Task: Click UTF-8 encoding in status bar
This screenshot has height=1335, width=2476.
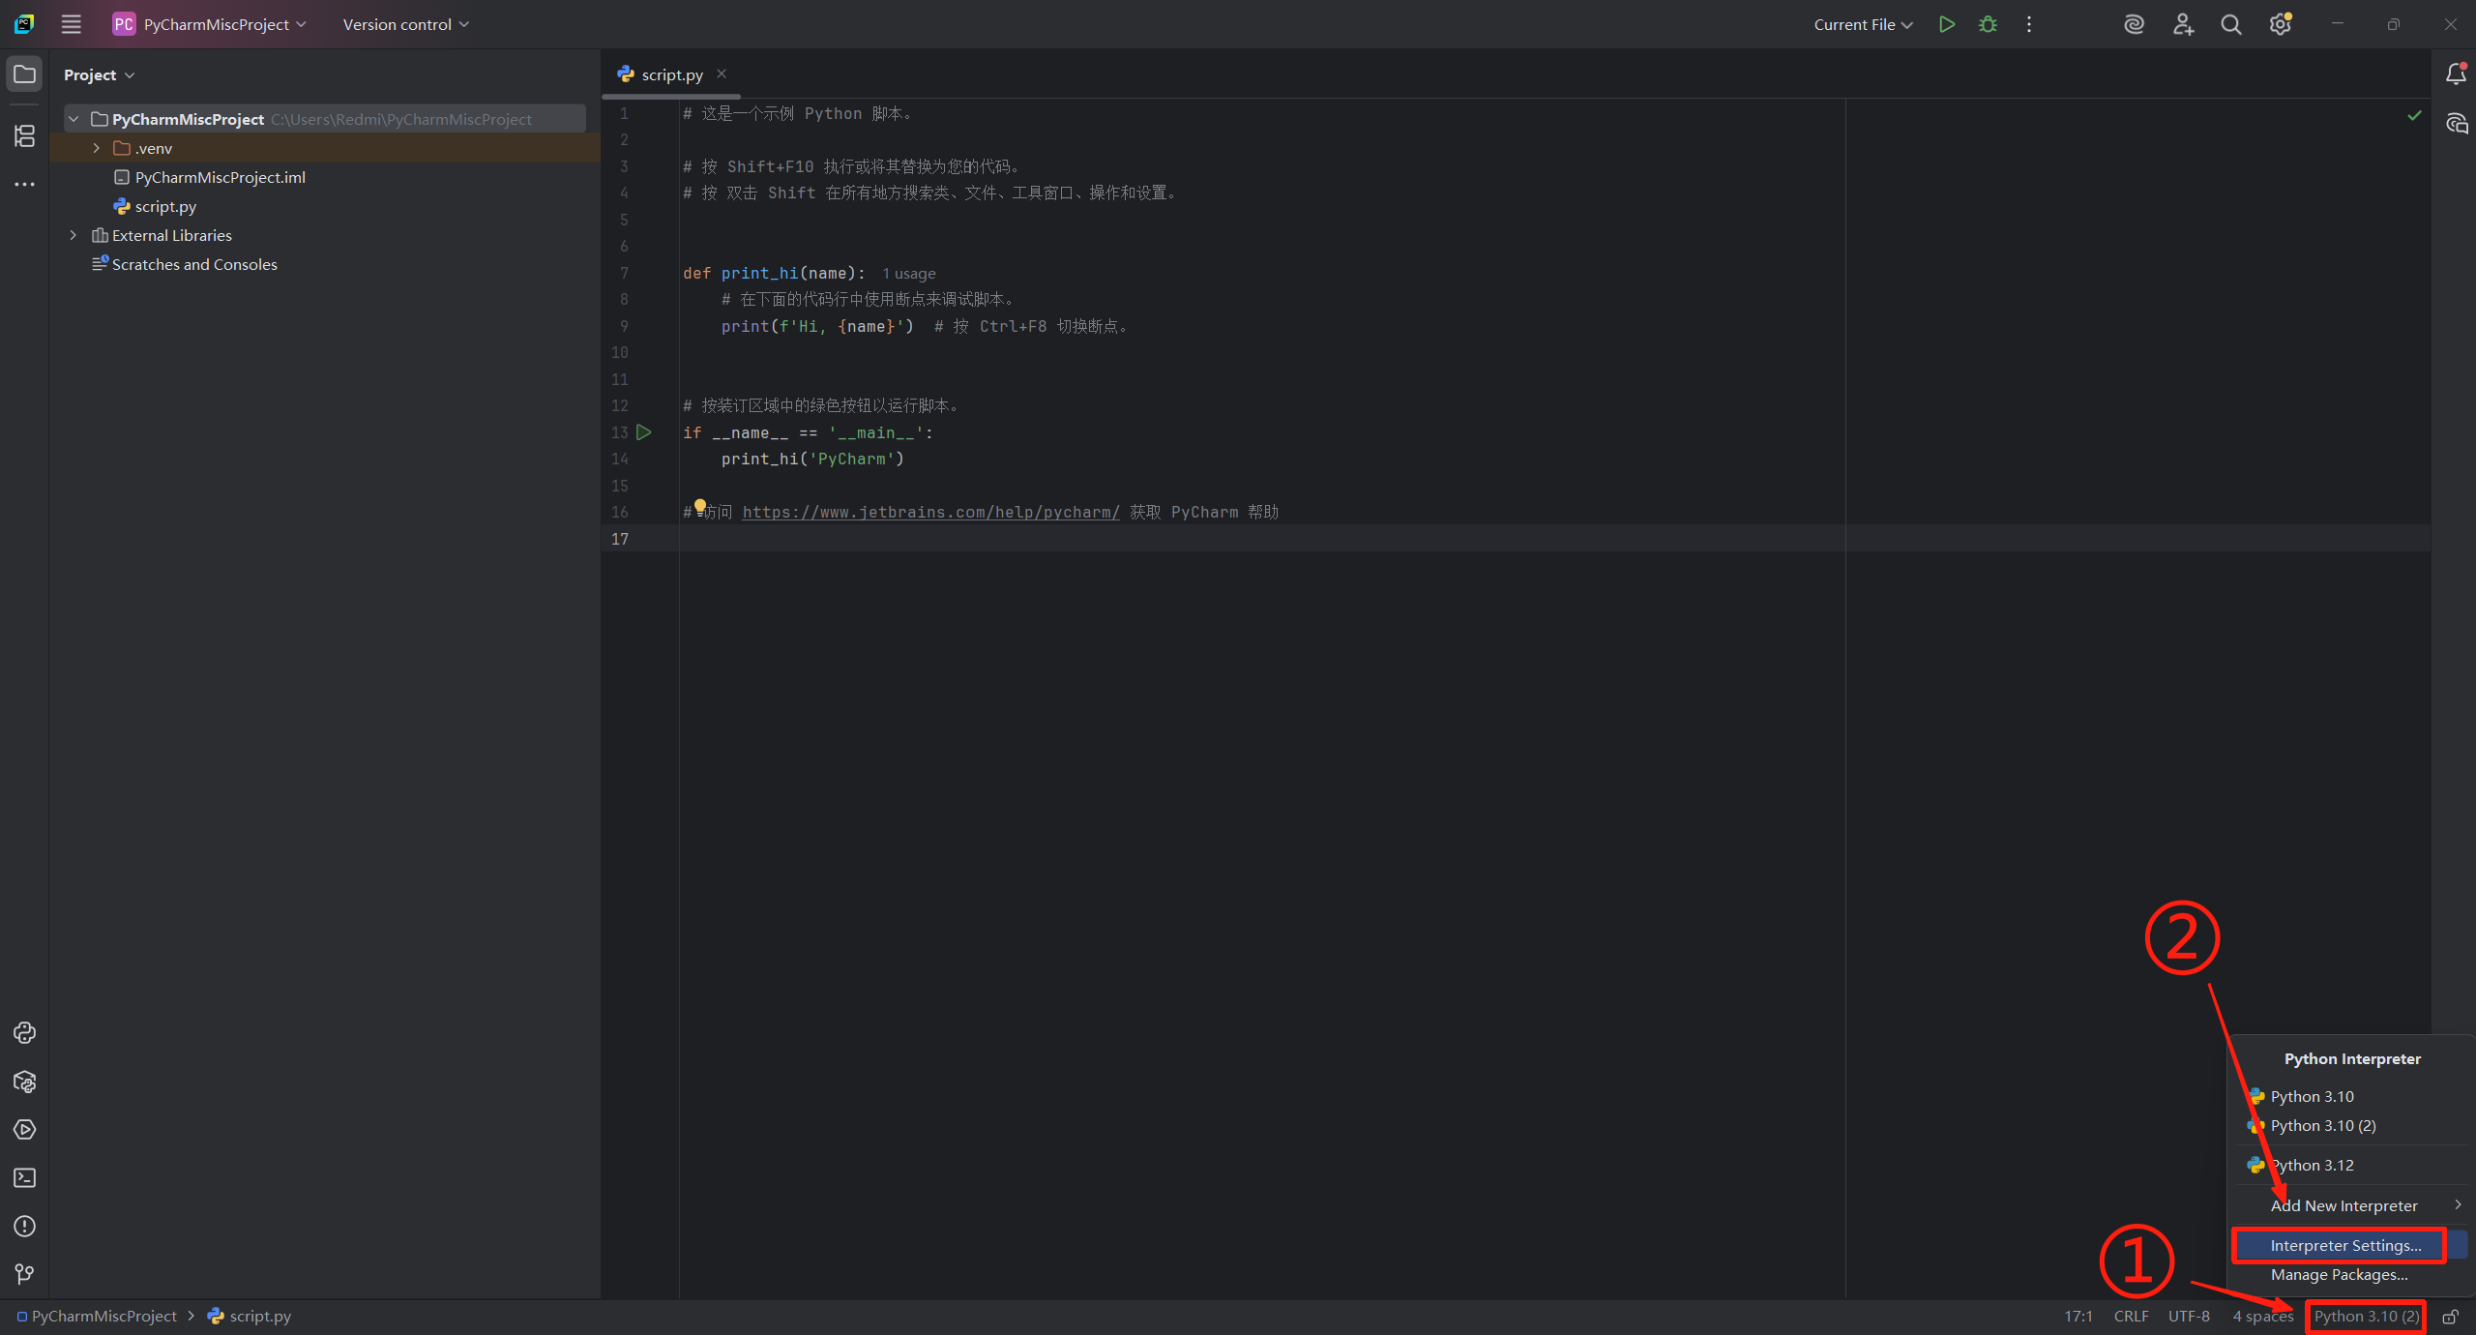Action: (x=2188, y=1317)
